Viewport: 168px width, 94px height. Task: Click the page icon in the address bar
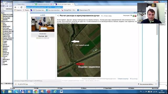click(x=25, y=7)
